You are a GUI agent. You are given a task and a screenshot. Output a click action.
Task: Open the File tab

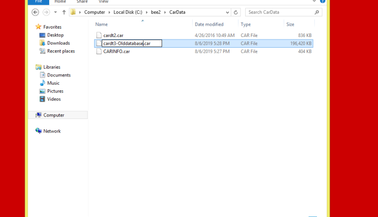pyautogui.click(x=38, y=2)
